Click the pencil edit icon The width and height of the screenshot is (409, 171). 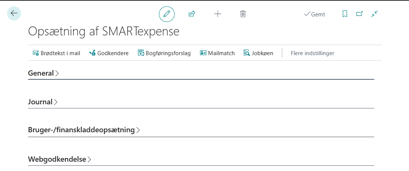pos(167,14)
